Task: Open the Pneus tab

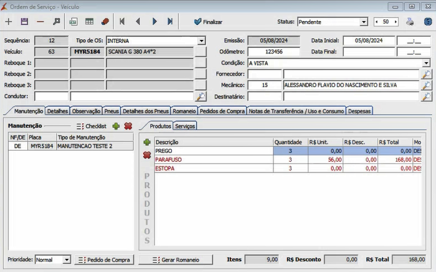Action: (x=111, y=111)
